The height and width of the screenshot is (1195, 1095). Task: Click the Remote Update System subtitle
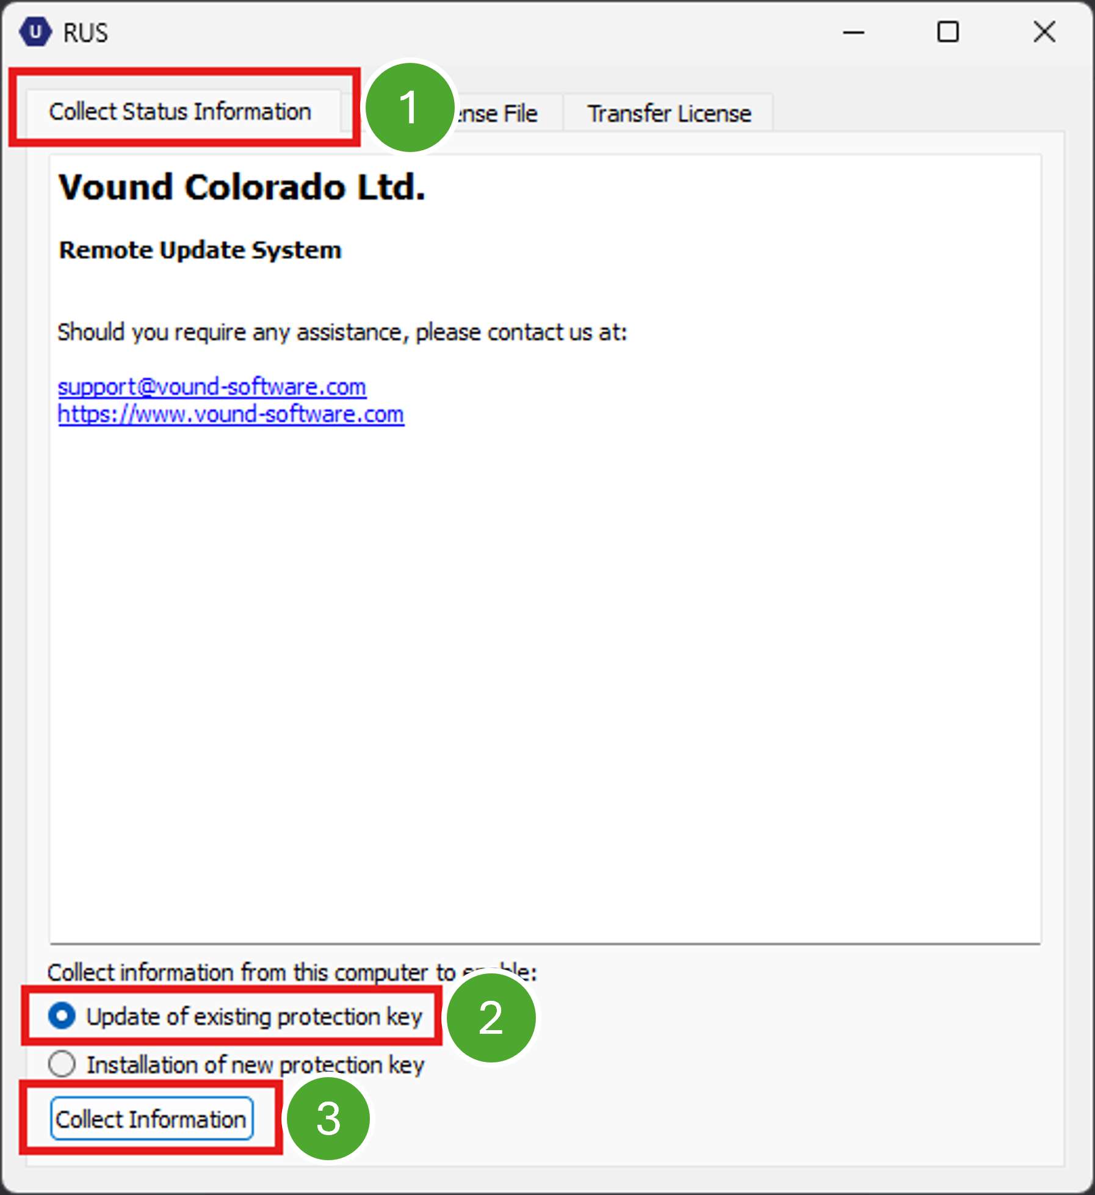(200, 250)
